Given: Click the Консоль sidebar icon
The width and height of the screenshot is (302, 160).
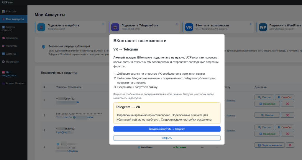Looking at the screenshot, I should (x=3, y=11).
